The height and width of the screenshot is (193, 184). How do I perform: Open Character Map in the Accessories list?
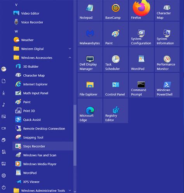(43, 75)
